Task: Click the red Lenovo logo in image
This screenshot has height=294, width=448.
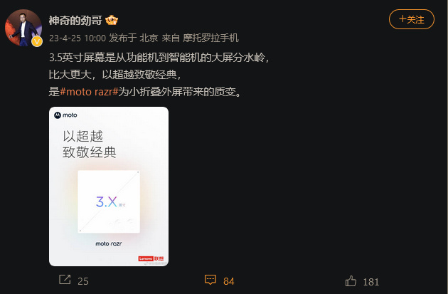Action: (x=151, y=258)
